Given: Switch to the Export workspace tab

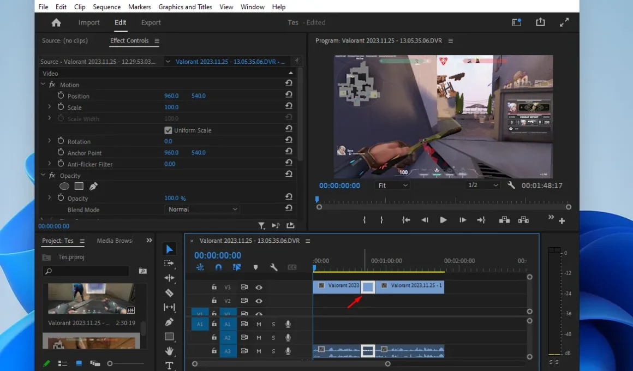Looking at the screenshot, I should 151,22.
